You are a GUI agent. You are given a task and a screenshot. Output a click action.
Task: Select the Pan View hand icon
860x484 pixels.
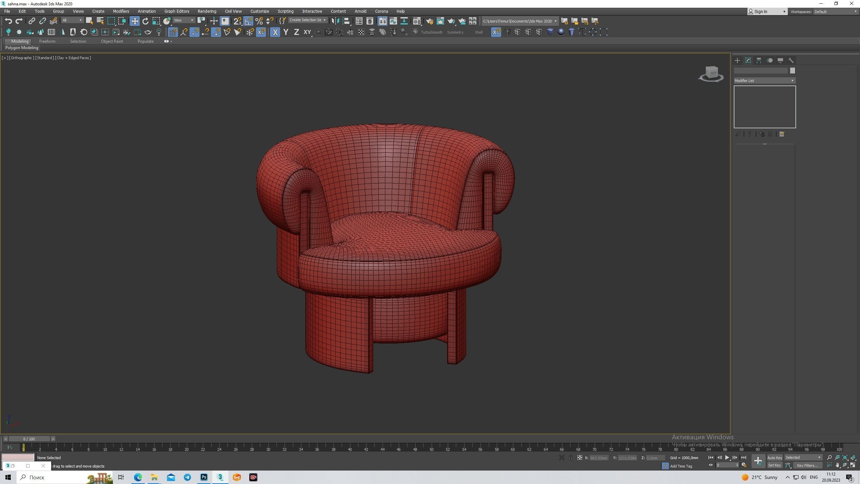coord(837,466)
